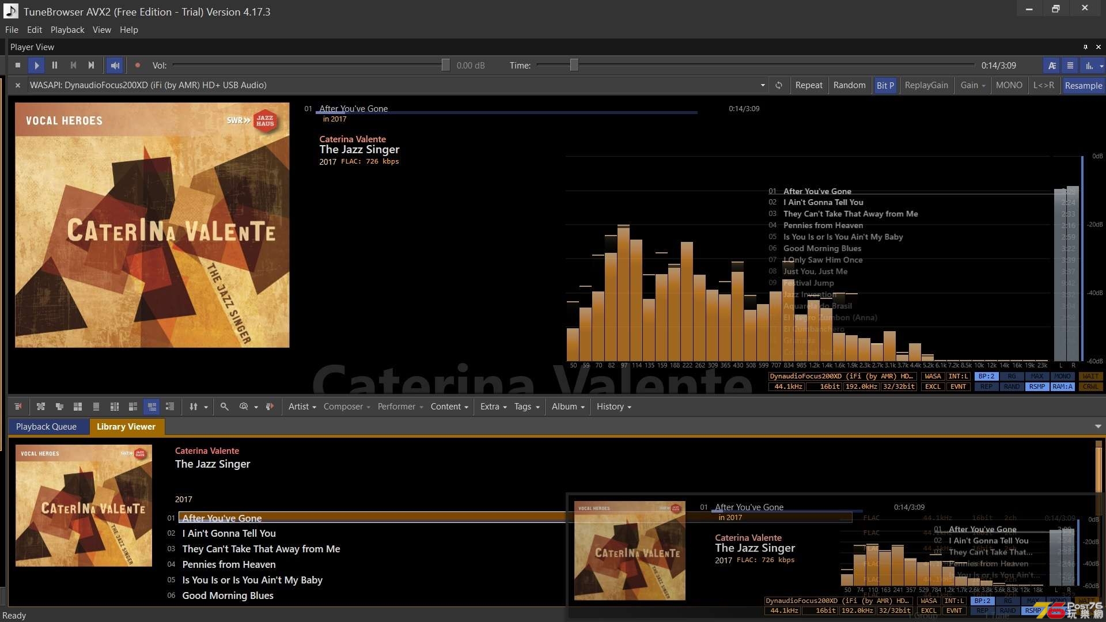This screenshot has width=1106, height=622.
Task: Toggle Random playback mode
Action: pos(849,85)
